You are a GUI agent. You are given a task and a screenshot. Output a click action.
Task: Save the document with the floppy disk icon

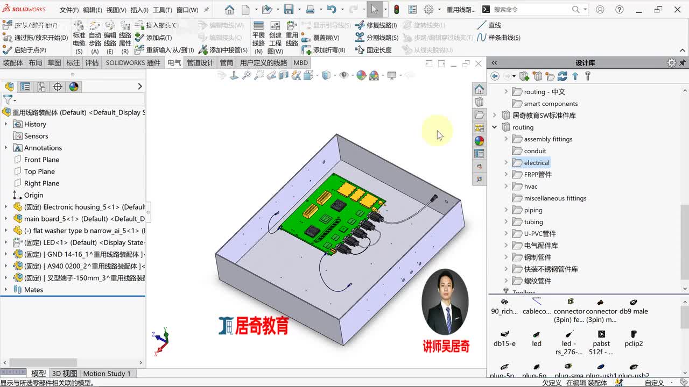(x=289, y=10)
